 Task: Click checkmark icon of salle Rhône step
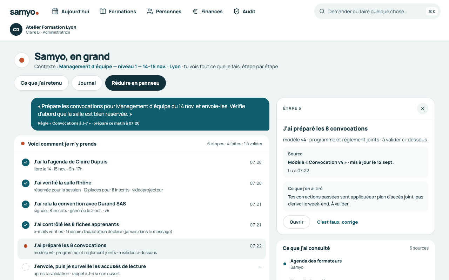coord(26,183)
